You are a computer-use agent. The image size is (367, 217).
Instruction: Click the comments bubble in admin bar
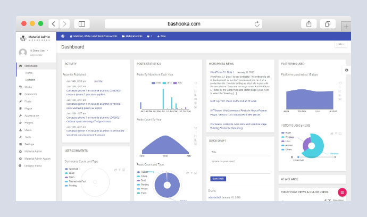point(148,36)
